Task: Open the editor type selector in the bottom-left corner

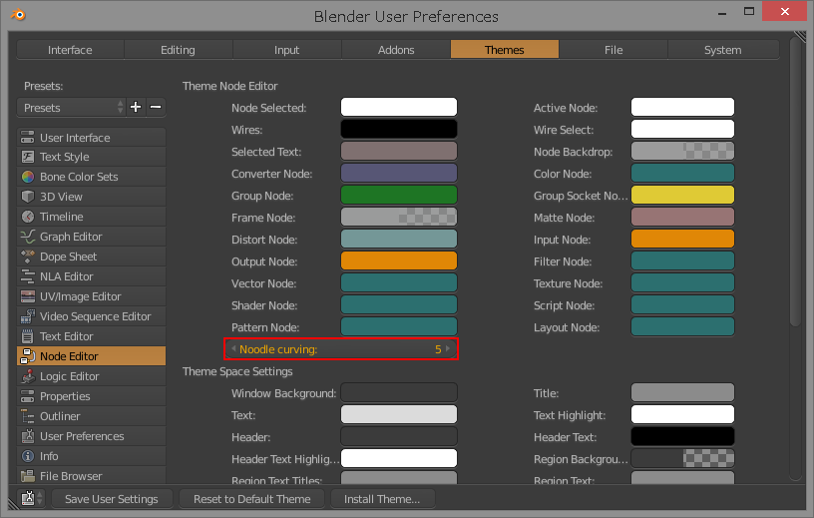Action: (x=32, y=498)
